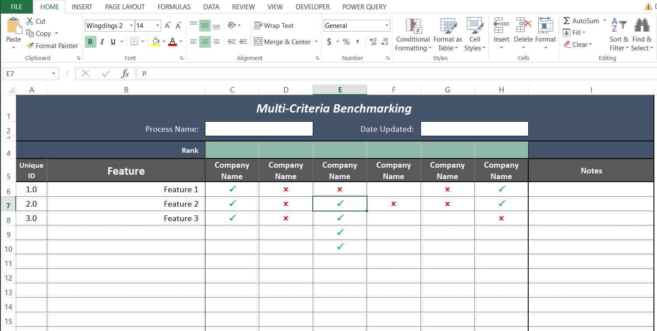
Task: Switch to the FORMULAS ribbon tab
Action: click(174, 7)
